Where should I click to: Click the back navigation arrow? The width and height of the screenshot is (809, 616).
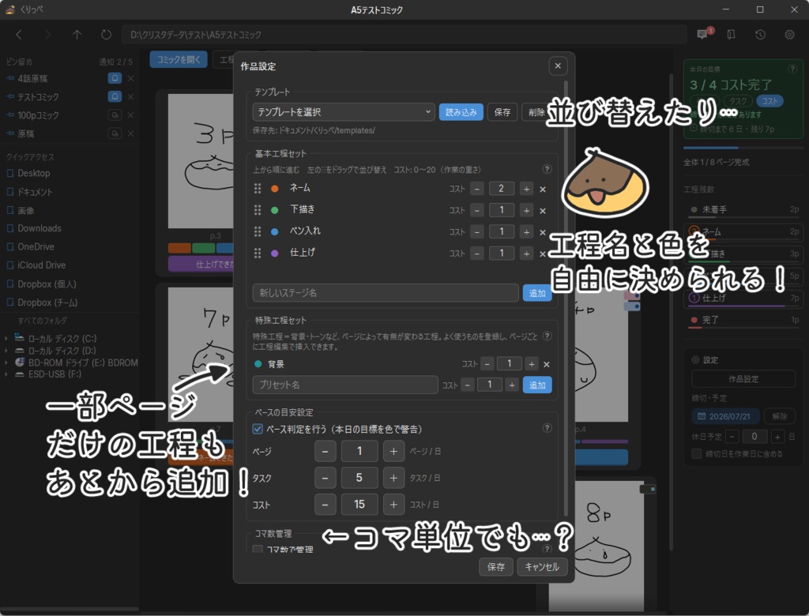[x=19, y=35]
